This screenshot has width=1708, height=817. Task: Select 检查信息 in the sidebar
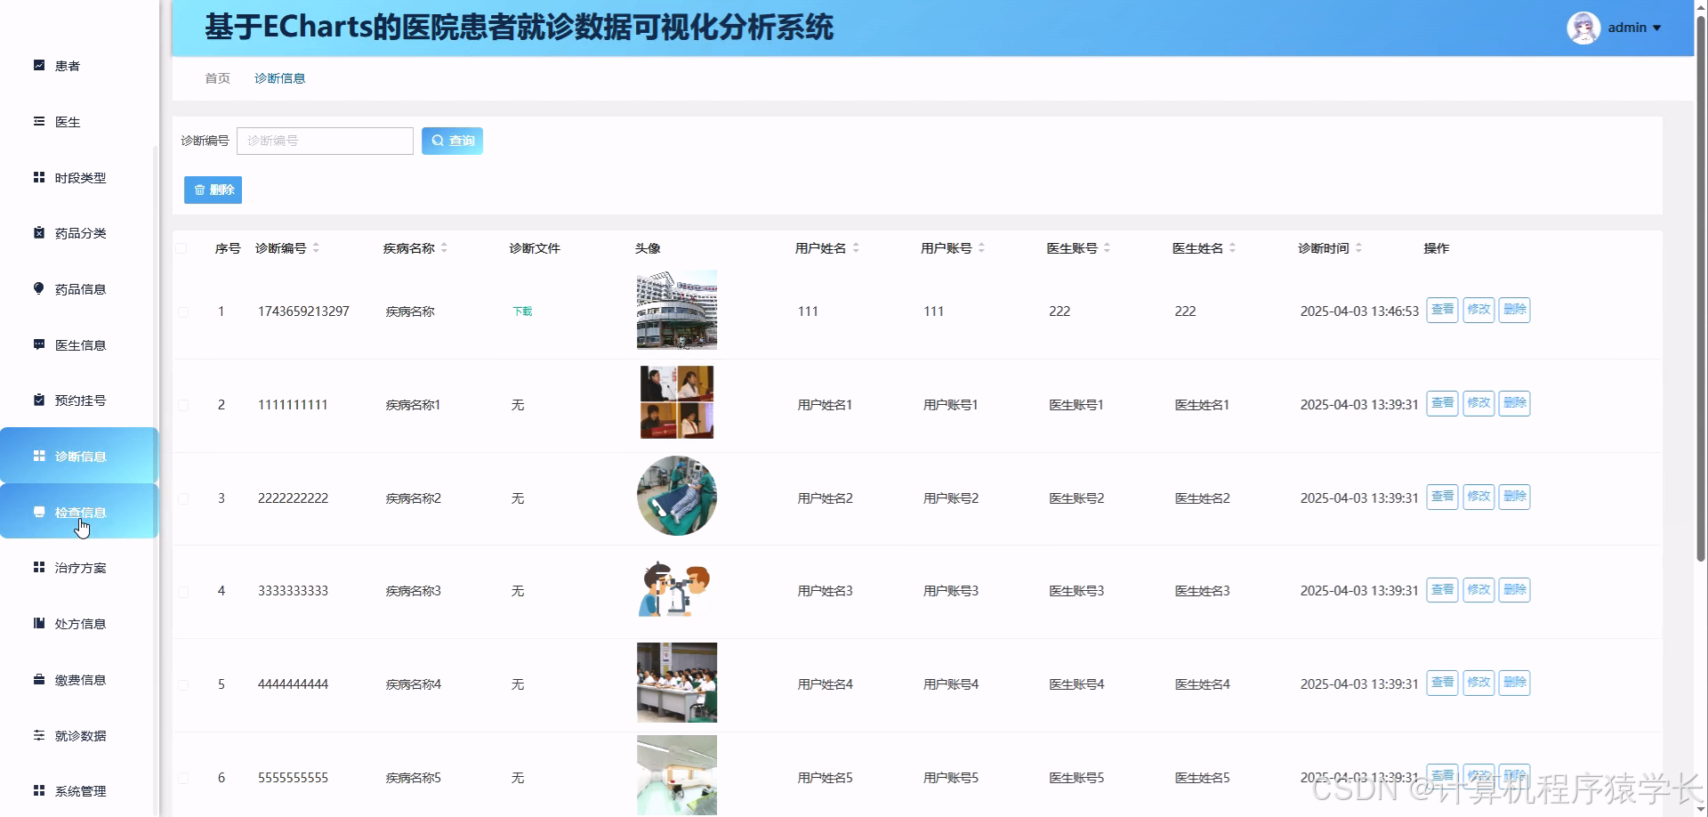pos(81,512)
